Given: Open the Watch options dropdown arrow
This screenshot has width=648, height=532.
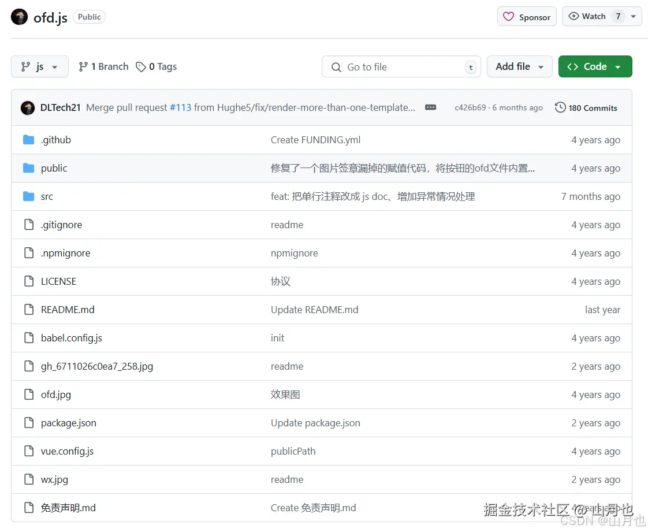Looking at the screenshot, I should 633,17.
